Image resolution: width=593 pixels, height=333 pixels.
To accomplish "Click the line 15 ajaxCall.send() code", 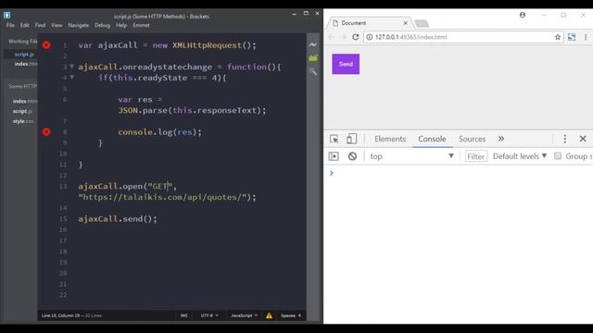I will 118,219.
